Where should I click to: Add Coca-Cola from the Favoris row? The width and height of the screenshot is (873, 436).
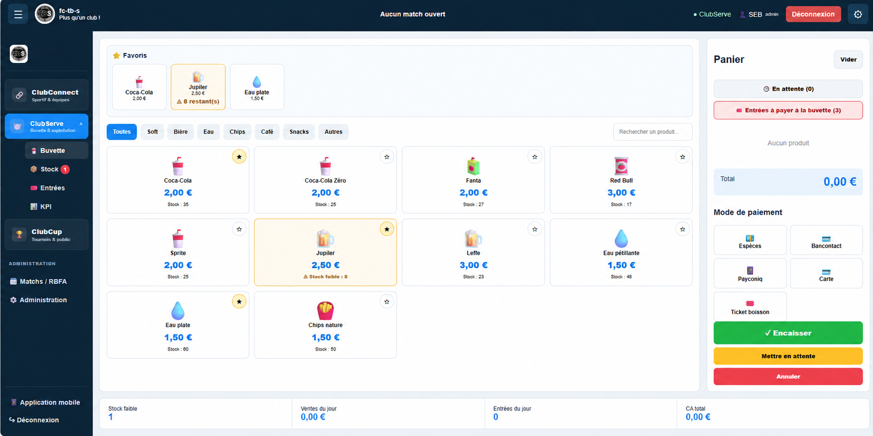(139, 87)
